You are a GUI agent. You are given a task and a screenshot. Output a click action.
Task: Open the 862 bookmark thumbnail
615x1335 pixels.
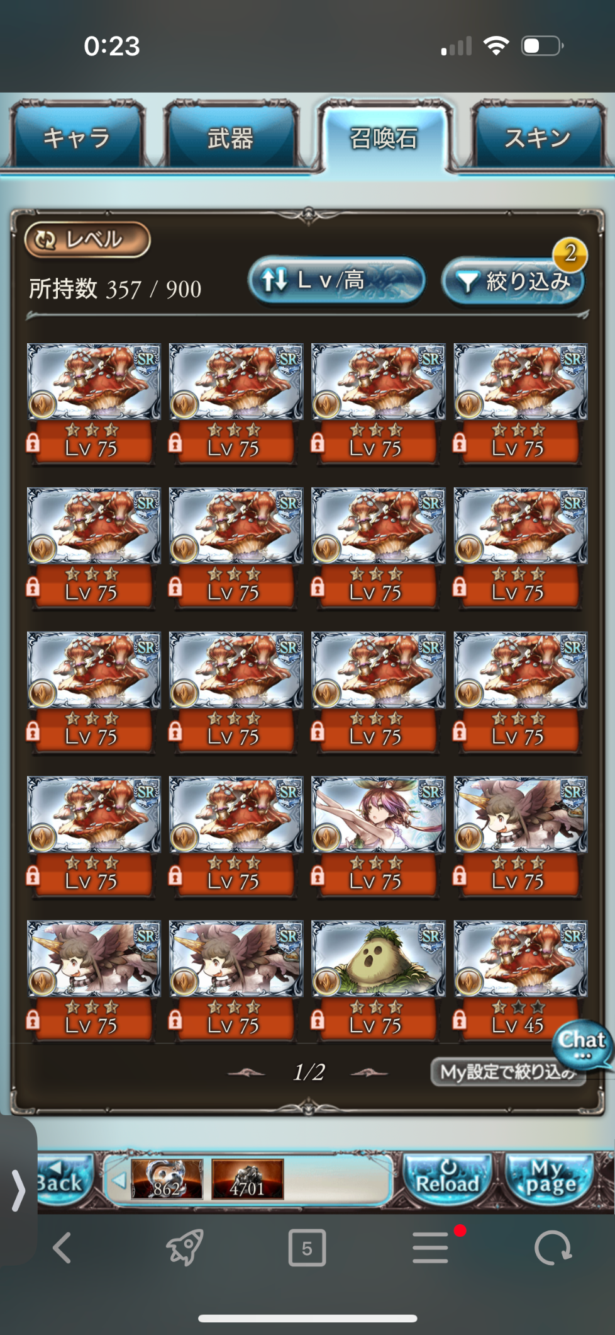click(x=167, y=1179)
